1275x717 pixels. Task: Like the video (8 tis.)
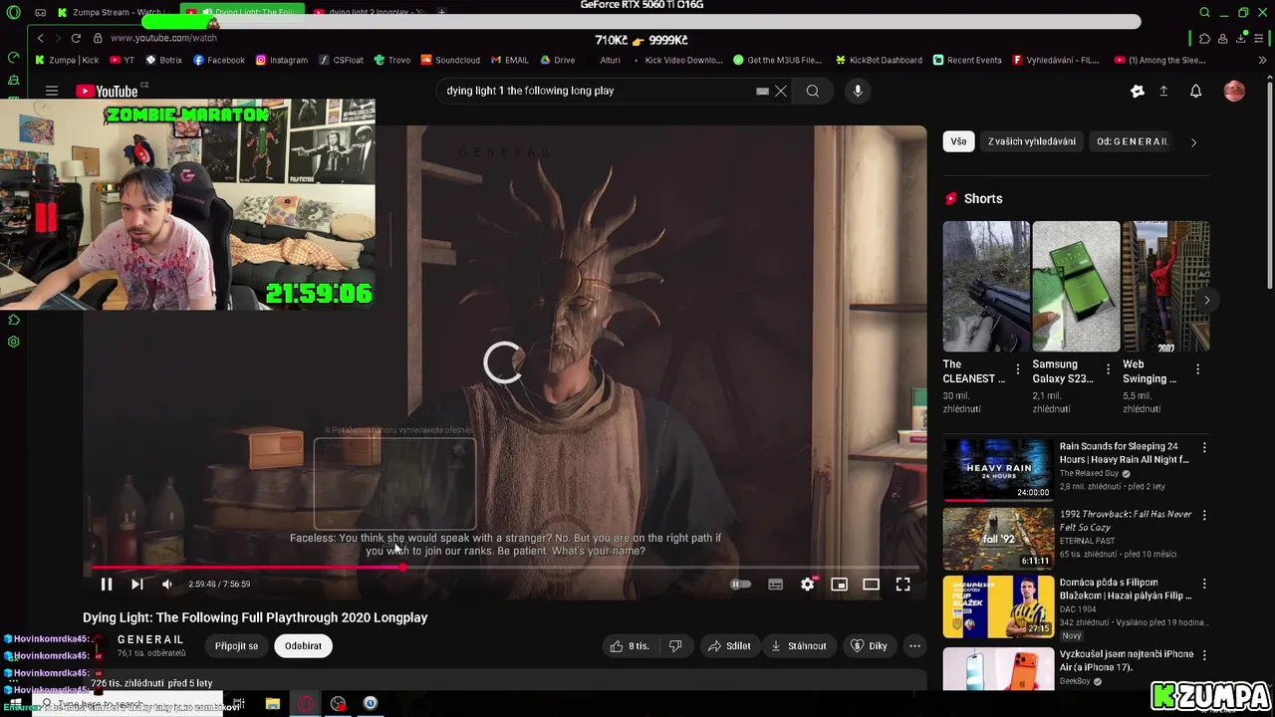tap(630, 646)
